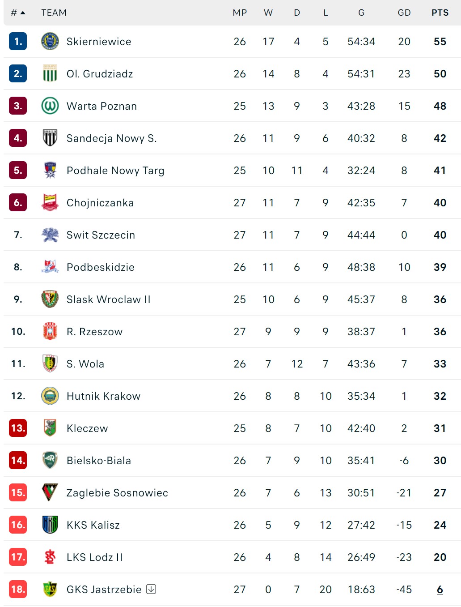Click the Chojniczanka club crest
This screenshot has width=461, height=607.
point(50,203)
